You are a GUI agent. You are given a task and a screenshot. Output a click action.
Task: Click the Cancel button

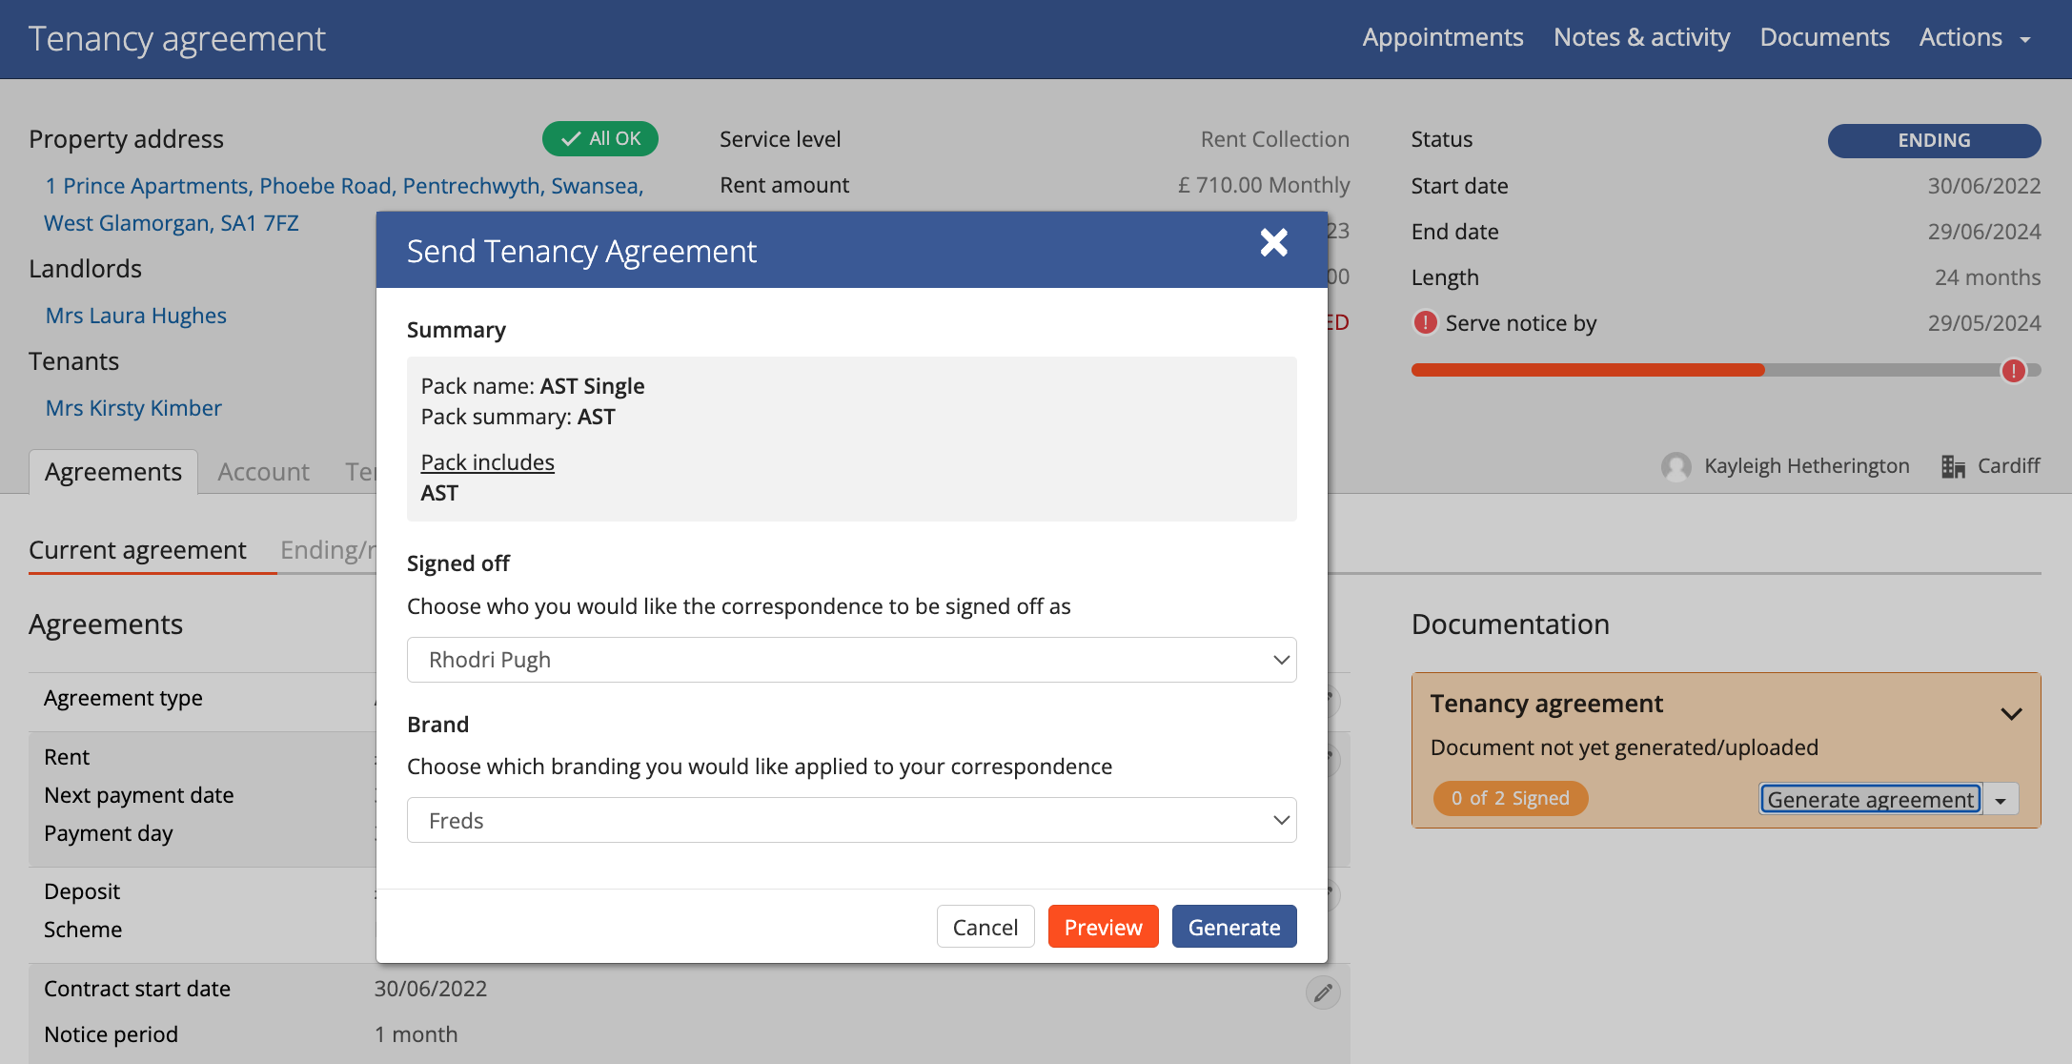click(985, 927)
